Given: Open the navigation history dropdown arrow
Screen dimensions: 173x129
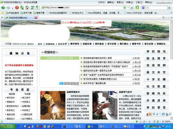Looking at the screenshot, I should [x=13, y=8].
